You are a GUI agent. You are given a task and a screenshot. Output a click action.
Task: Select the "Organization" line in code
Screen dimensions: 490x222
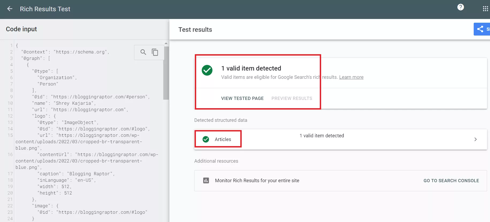coord(57,77)
